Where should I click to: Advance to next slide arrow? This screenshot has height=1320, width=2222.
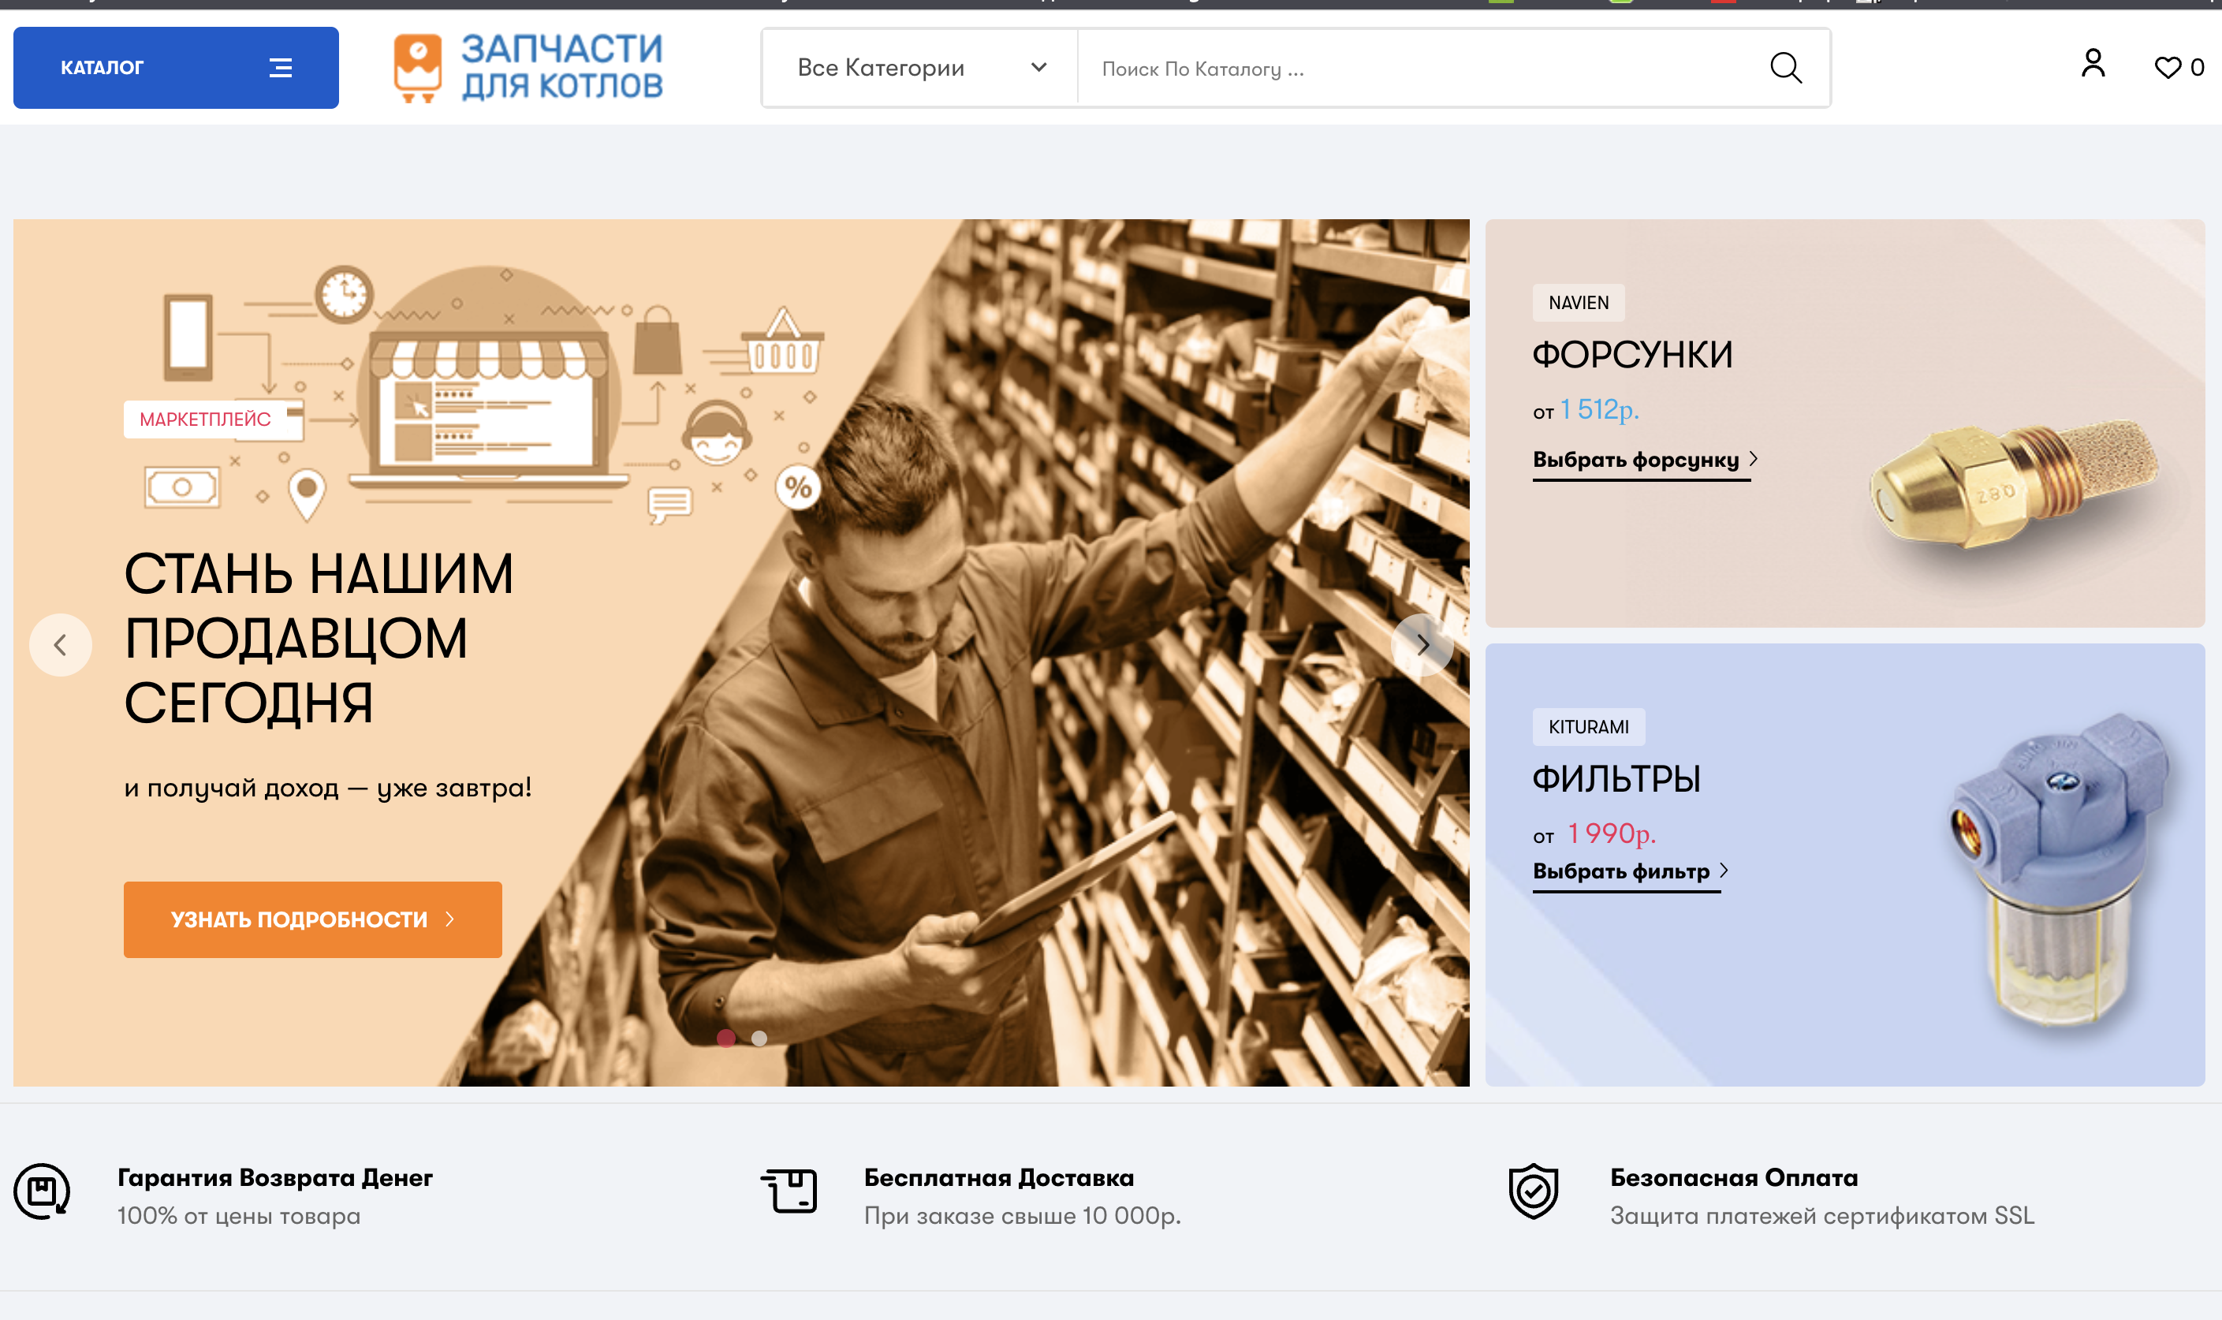pos(1422,645)
